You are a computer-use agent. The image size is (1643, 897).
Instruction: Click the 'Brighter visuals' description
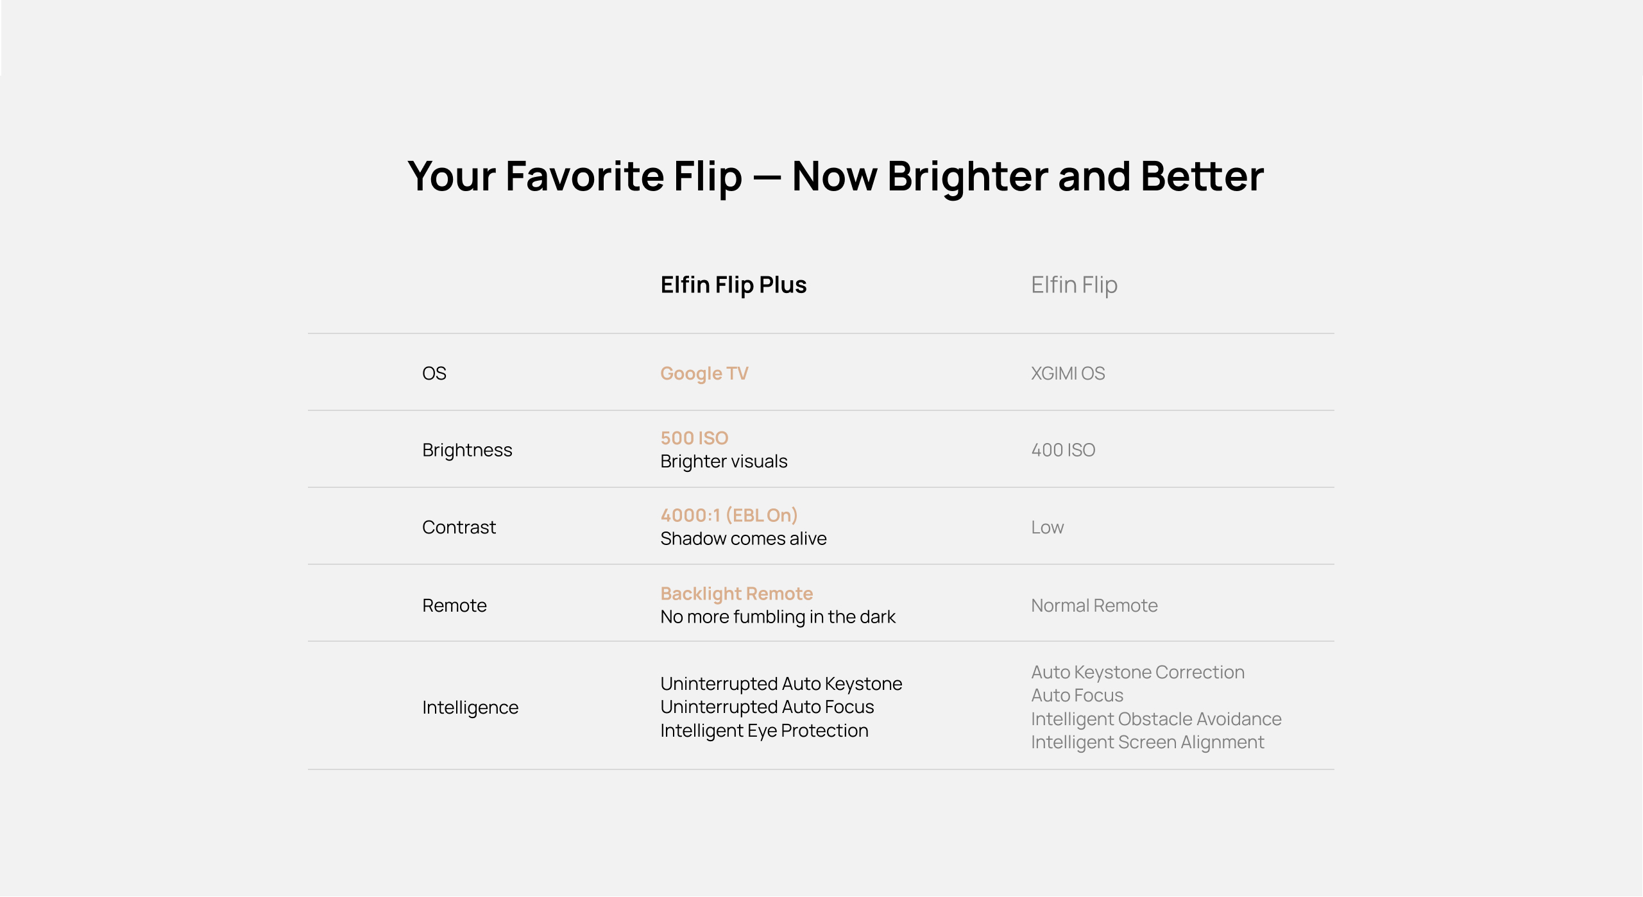click(724, 462)
